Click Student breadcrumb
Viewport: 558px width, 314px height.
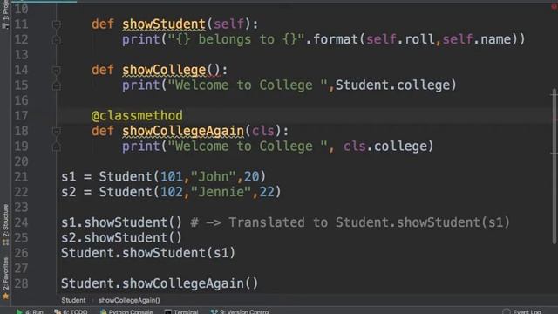pyautogui.click(x=73, y=300)
